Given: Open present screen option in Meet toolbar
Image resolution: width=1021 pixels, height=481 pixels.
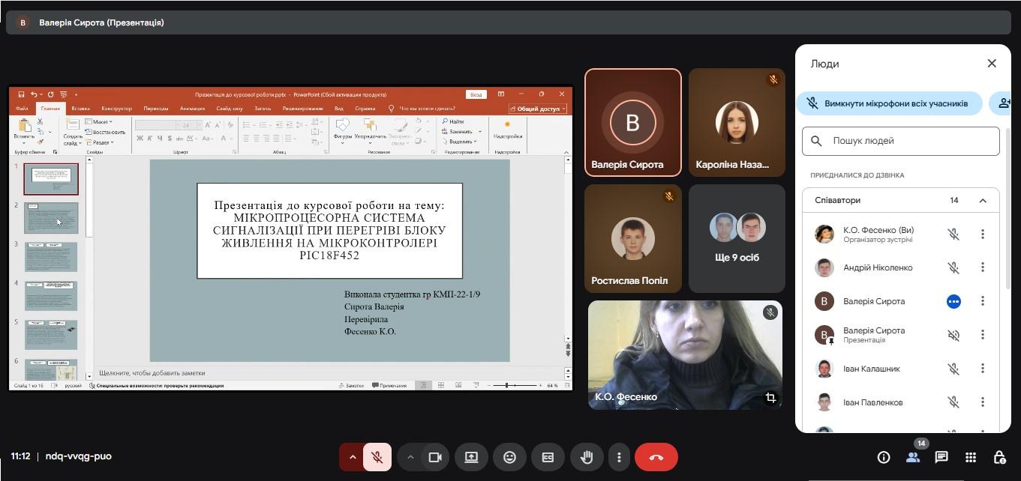Looking at the screenshot, I should (x=471, y=457).
